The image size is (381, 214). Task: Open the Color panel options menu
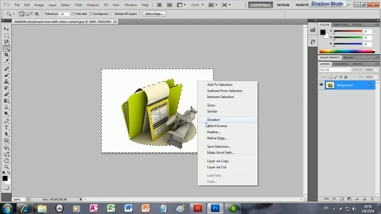click(377, 25)
